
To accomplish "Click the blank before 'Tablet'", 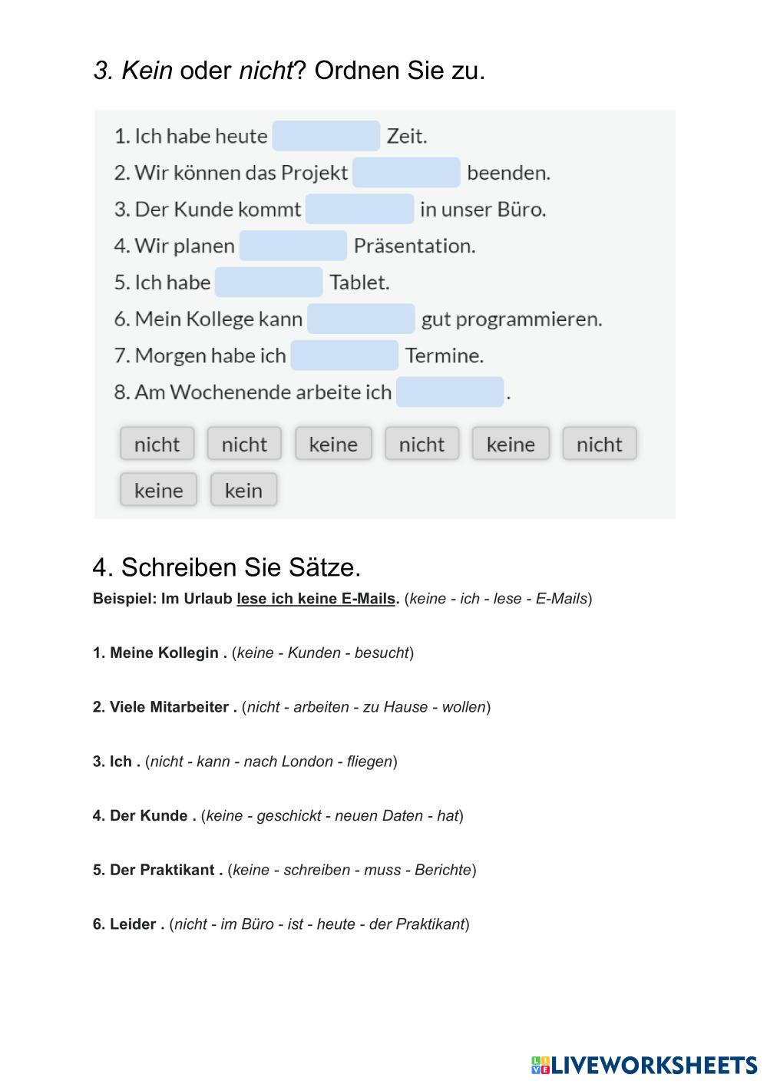I will click(x=269, y=283).
